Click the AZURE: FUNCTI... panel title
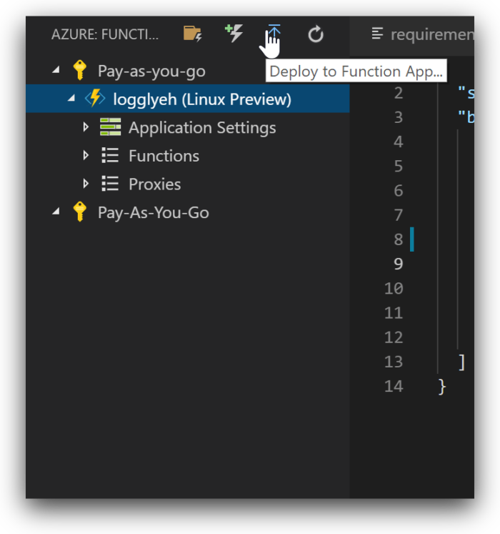This screenshot has height=534, width=500. point(105,34)
